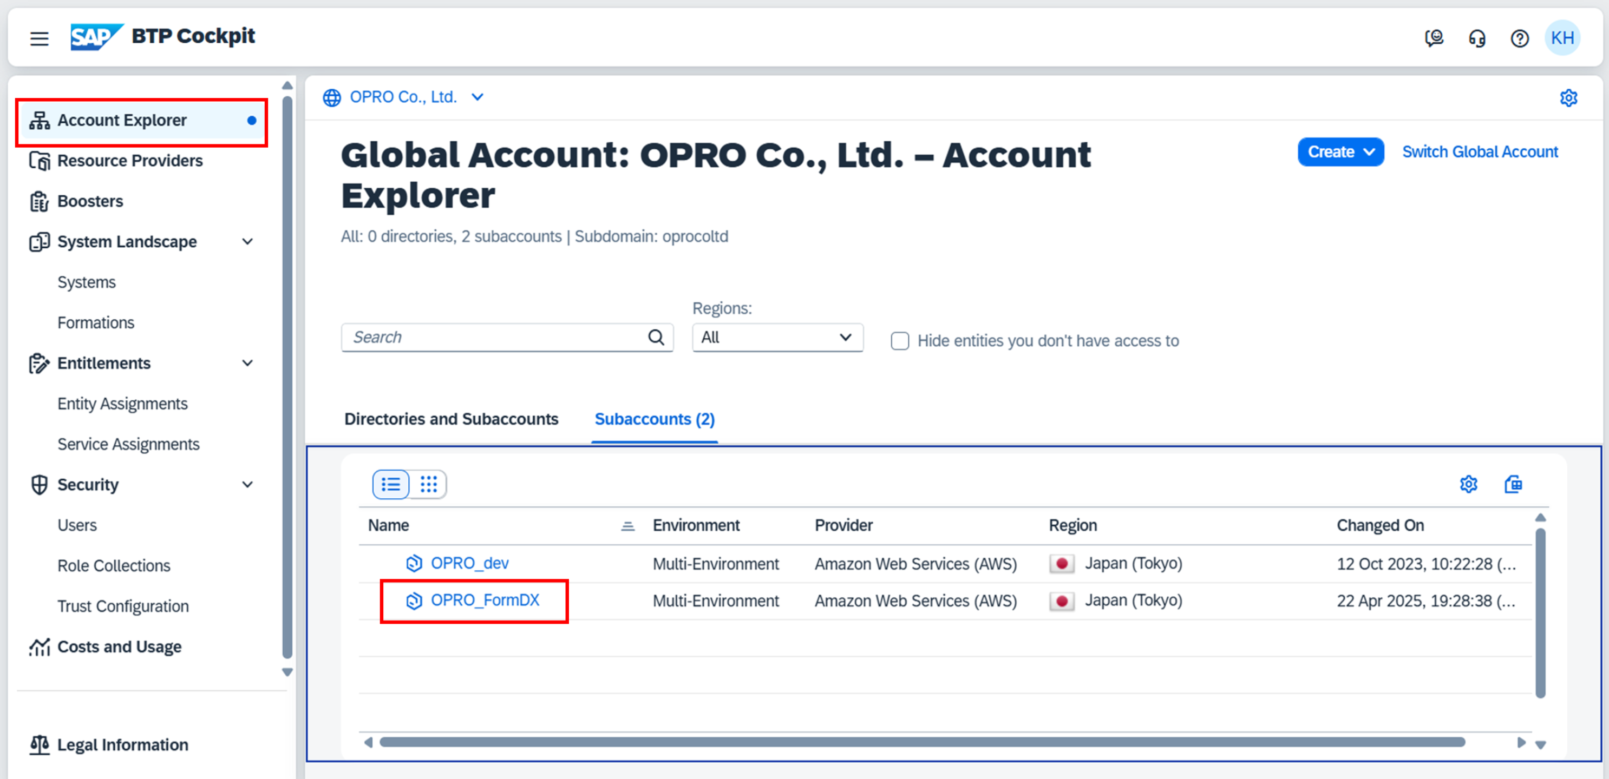
Task: Switch to list view toggle
Action: click(391, 484)
